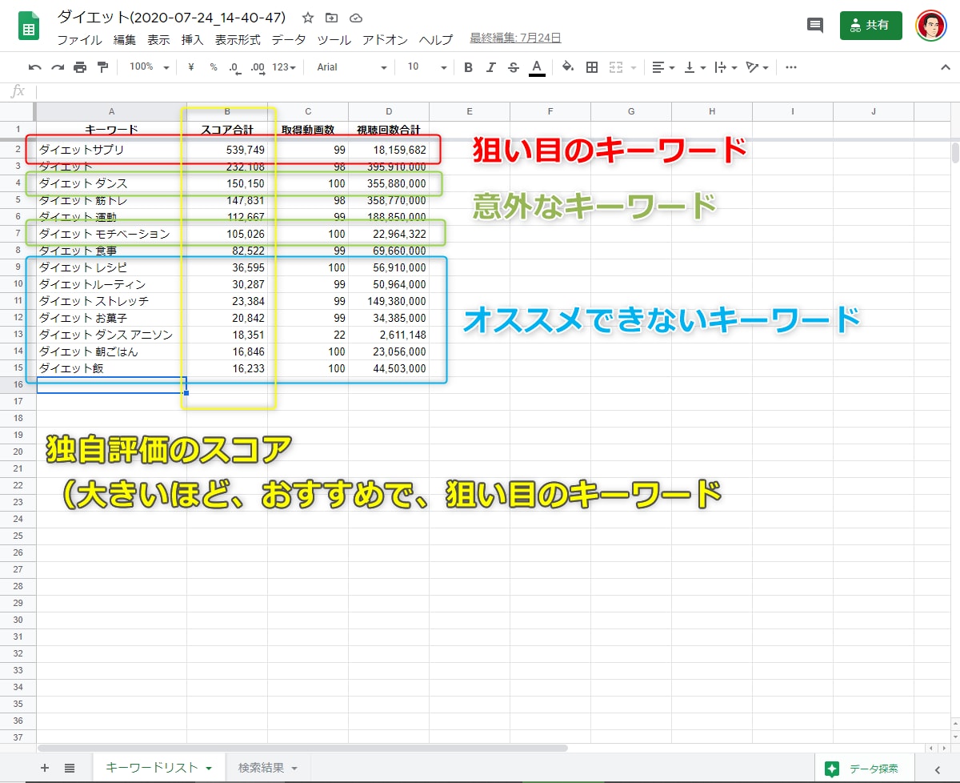960x783 pixels.
Task: Open the ツール menu
Action: click(334, 39)
